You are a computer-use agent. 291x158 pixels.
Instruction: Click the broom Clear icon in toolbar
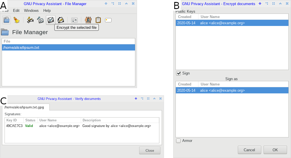coord(17,20)
